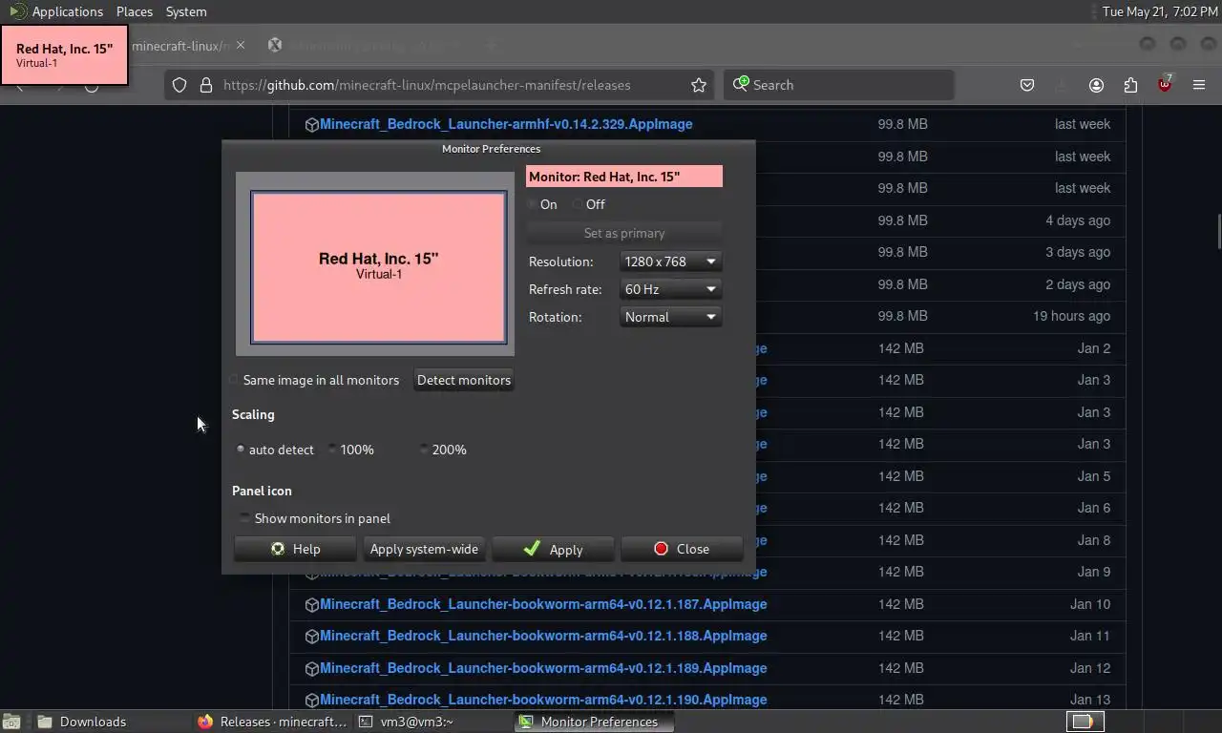The height and width of the screenshot is (733, 1222).
Task: Click Monitor Preferences taskbar item
Action: pos(594,722)
